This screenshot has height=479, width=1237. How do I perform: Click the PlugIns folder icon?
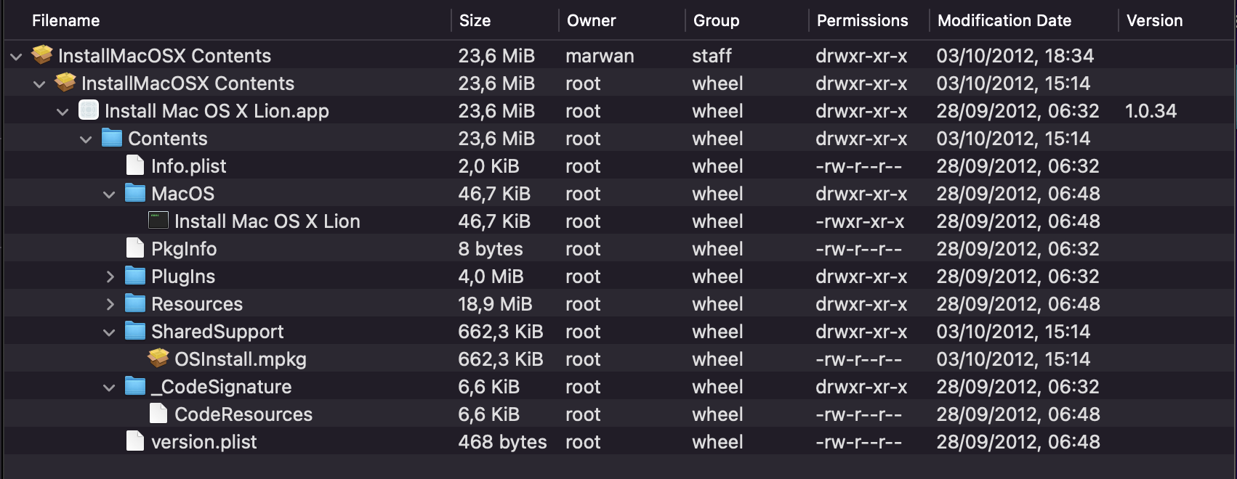135,276
